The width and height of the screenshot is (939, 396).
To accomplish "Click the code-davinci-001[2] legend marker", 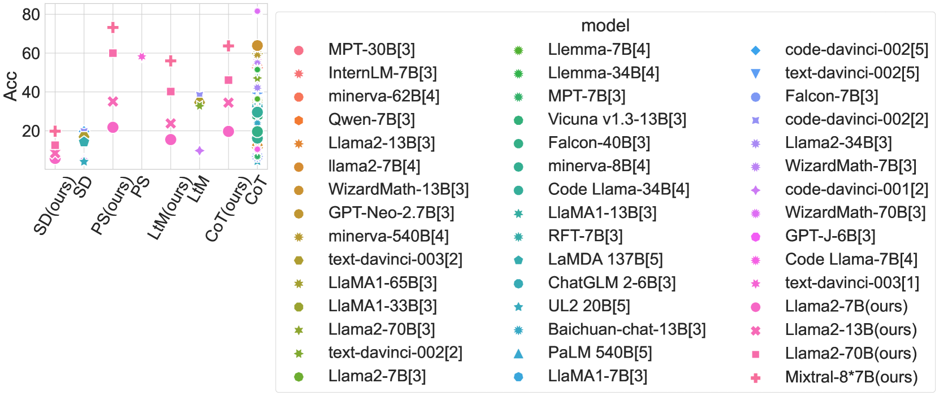I will pos(755,190).
